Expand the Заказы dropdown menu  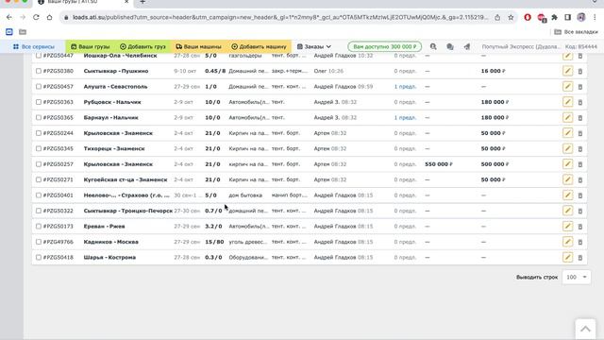pyautogui.click(x=314, y=46)
